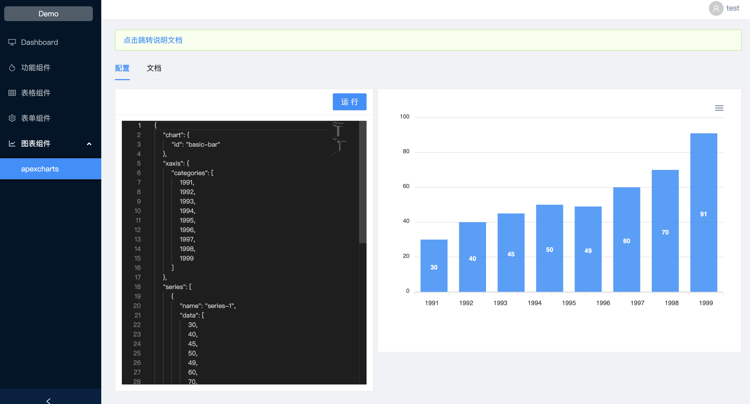Click the code editor vertical scrollbar
The width and height of the screenshot is (750, 404).
point(363,182)
